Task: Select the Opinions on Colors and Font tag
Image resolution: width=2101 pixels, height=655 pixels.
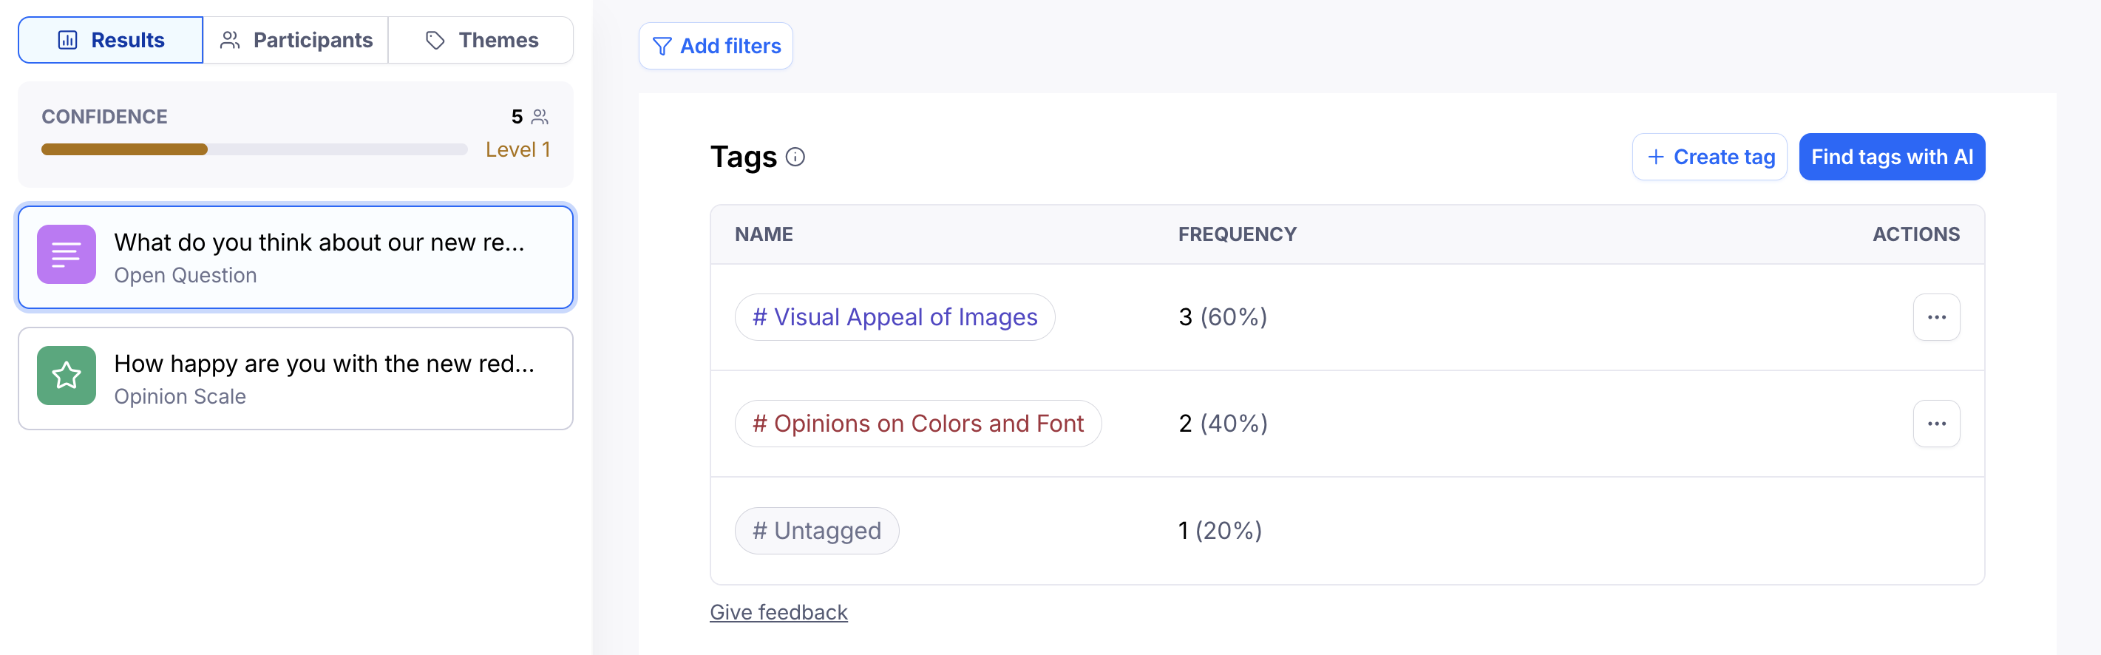Action: point(917,424)
